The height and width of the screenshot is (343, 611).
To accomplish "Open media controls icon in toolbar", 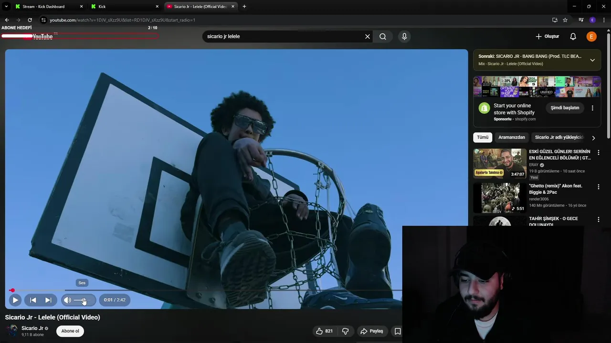I will pos(581,20).
